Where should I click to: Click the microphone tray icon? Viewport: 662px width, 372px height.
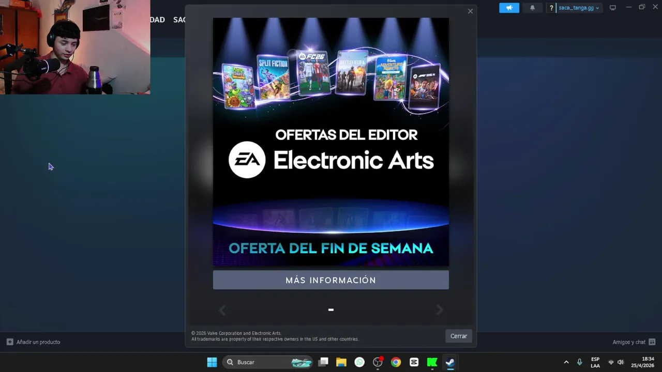tap(579, 362)
